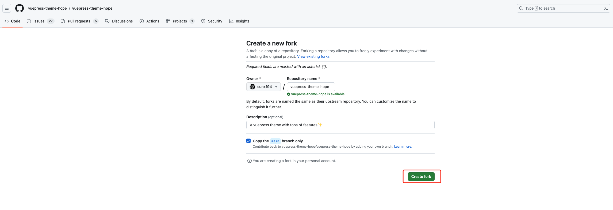Click the sunxf94 avatar in the Owner selector

(252, 87)
